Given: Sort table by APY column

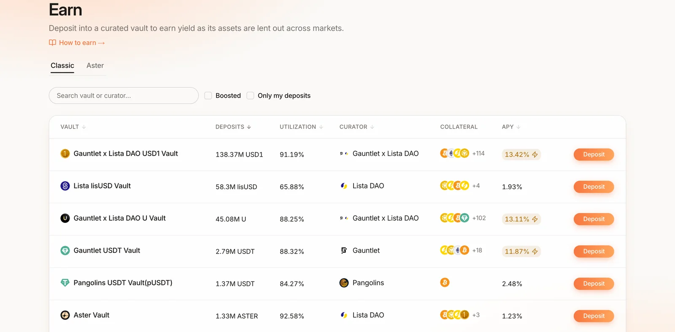Looking at the screenshot, I should click(511, 127).
